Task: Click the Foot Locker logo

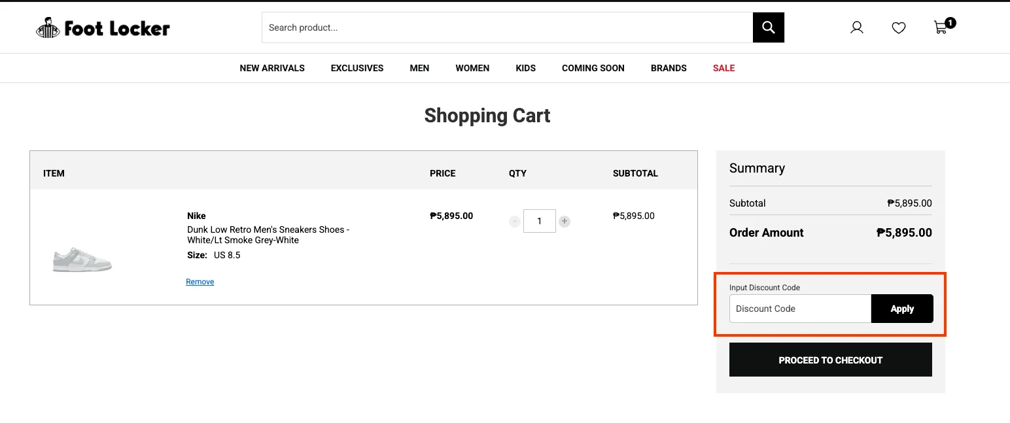Action: tap(103, 28)
